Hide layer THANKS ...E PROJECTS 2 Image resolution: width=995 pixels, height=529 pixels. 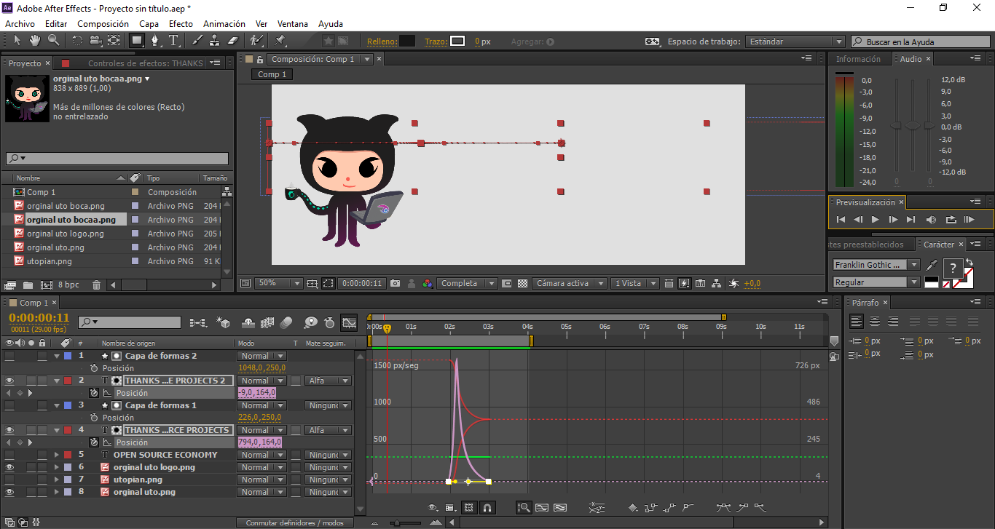coord(9,381)
